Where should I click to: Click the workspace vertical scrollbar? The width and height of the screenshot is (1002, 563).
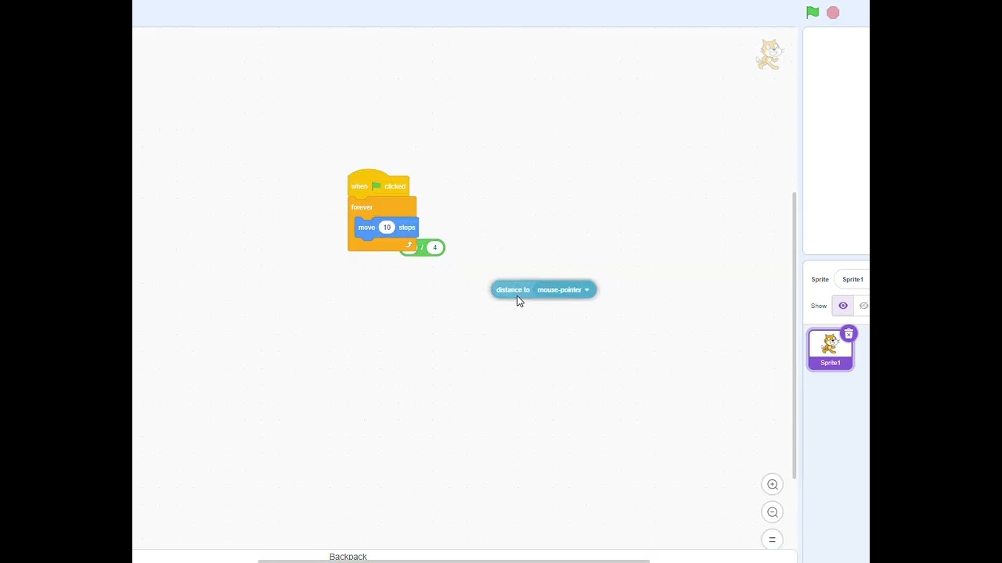[794, 335]
